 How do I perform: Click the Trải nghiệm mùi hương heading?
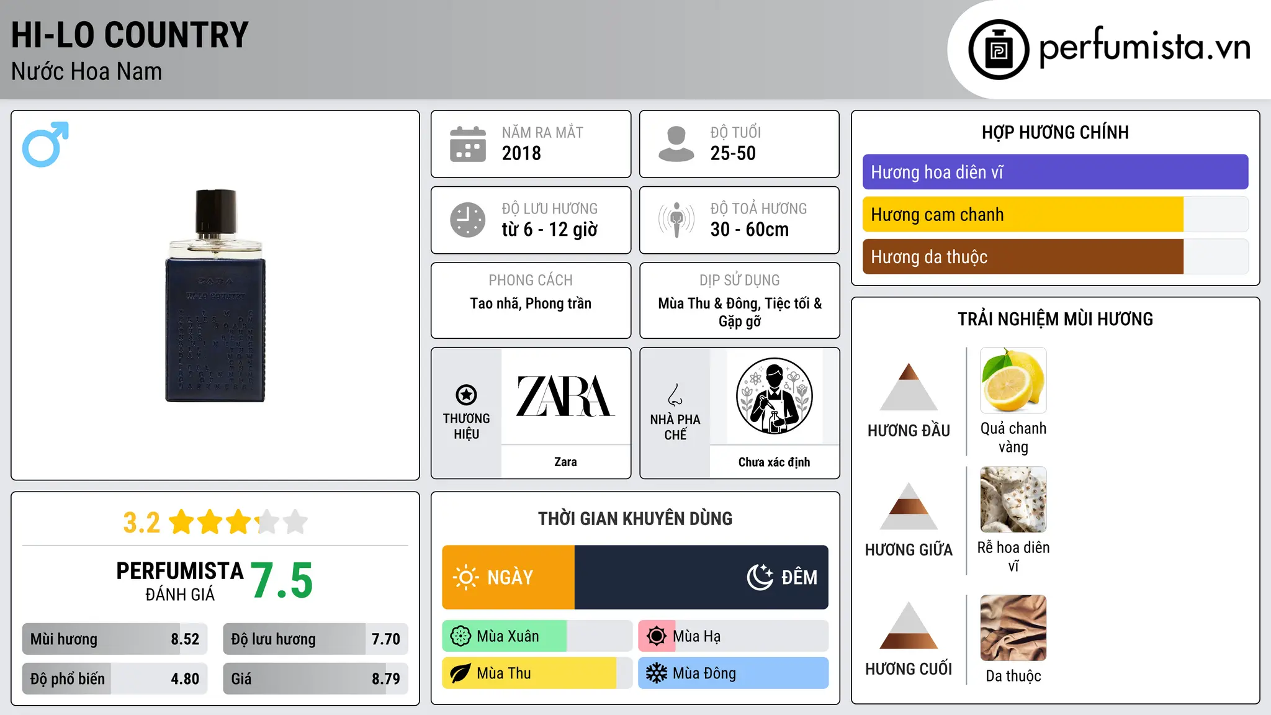coord(1055,319)
